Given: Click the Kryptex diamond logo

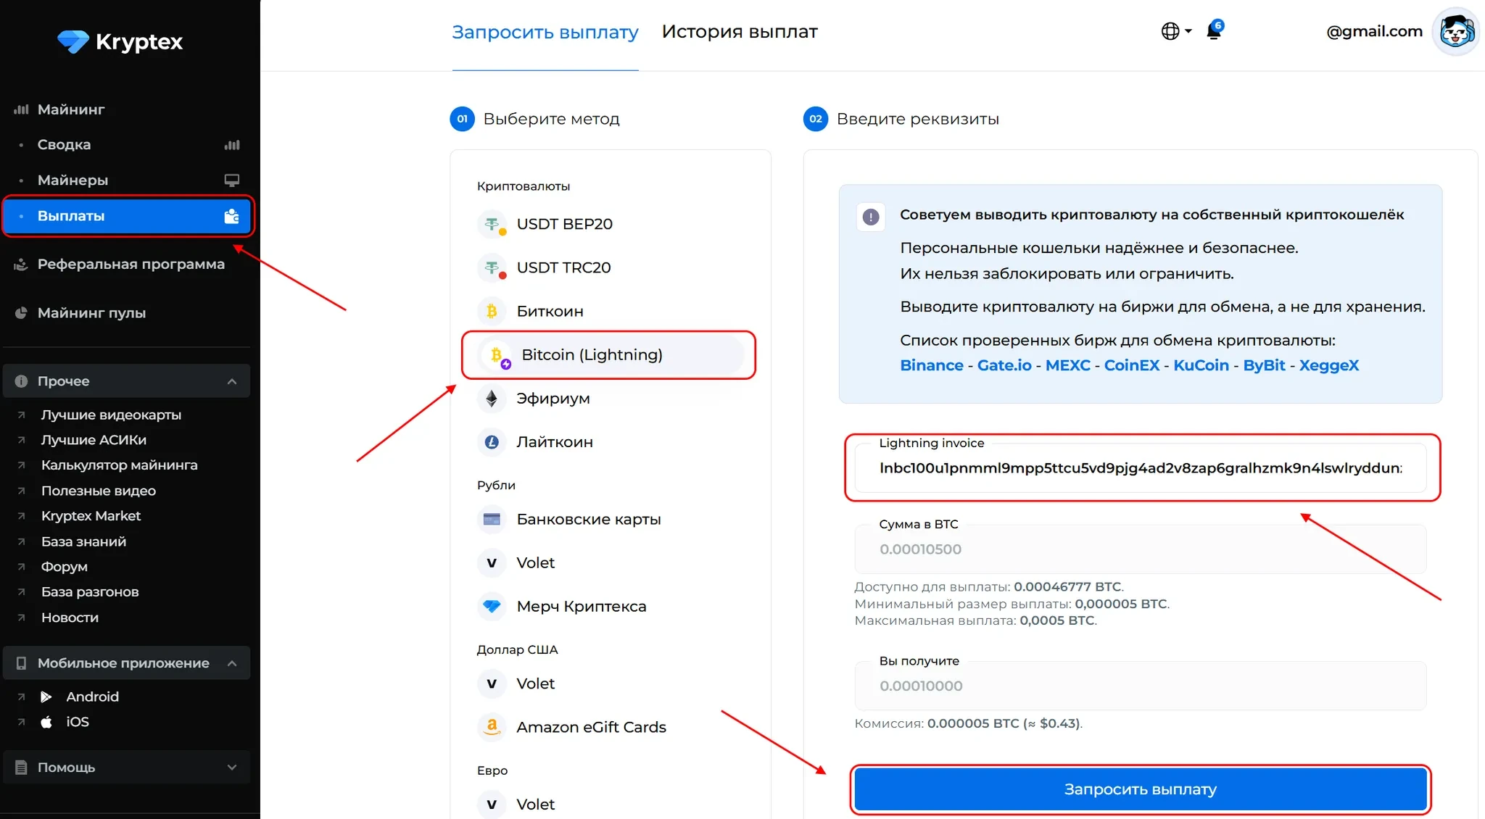Looking at the screenshot, I should pos(73,41).
